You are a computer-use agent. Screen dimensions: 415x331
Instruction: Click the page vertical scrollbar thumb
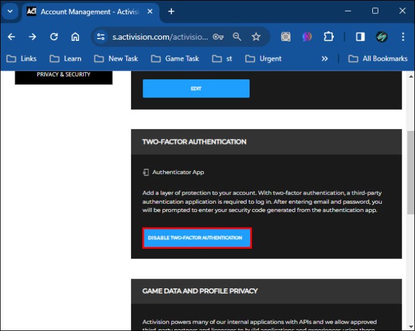(x=411, y=172)
